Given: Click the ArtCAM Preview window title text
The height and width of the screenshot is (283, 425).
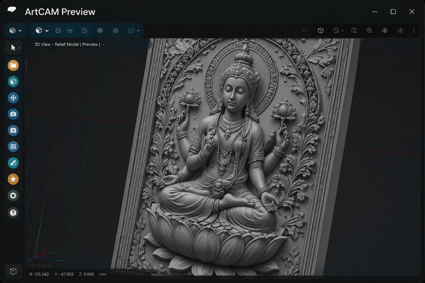Looking at the screenshot, I should [60, 12].
